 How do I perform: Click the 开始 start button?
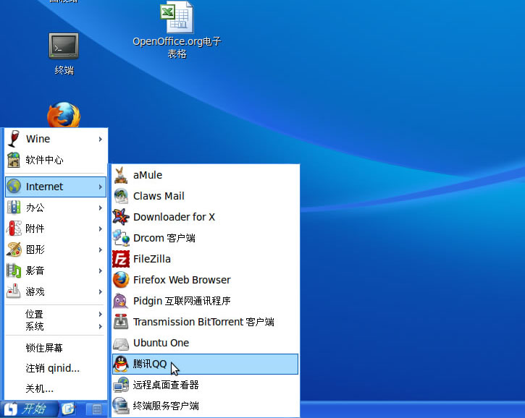point(29,409)
